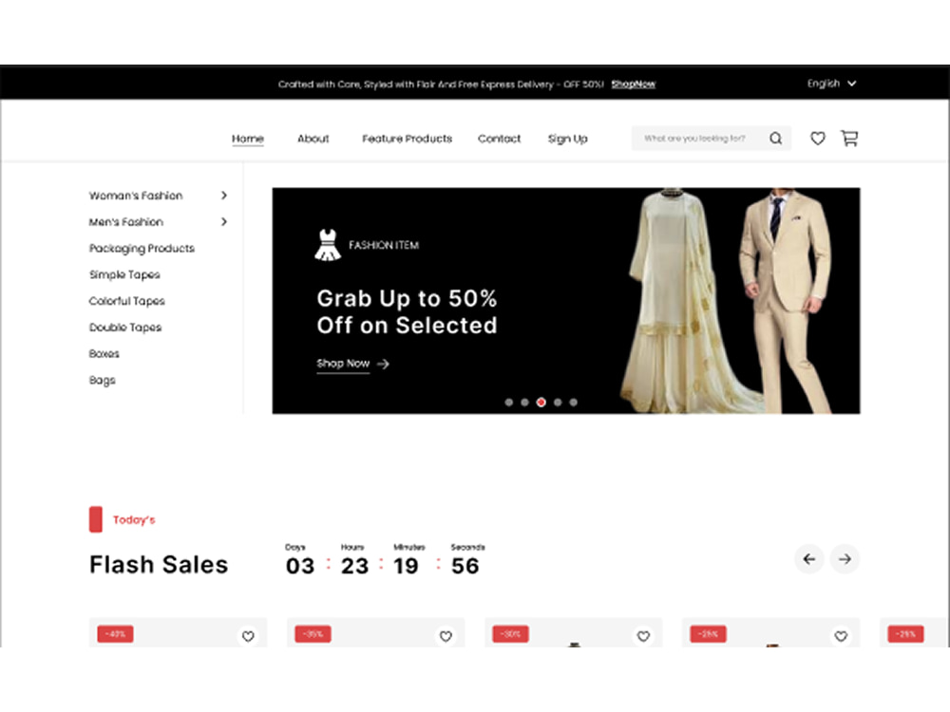
Task: Open Double Tapes category
Action: click(125, 328)
